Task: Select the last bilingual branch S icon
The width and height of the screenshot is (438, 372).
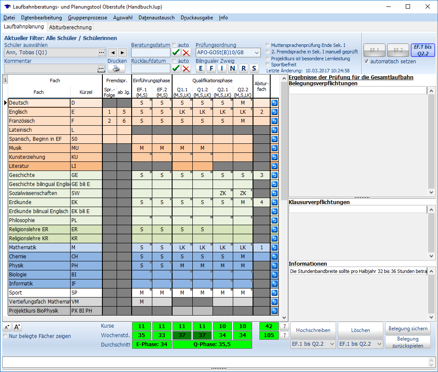Action: [x=254, y=68]
